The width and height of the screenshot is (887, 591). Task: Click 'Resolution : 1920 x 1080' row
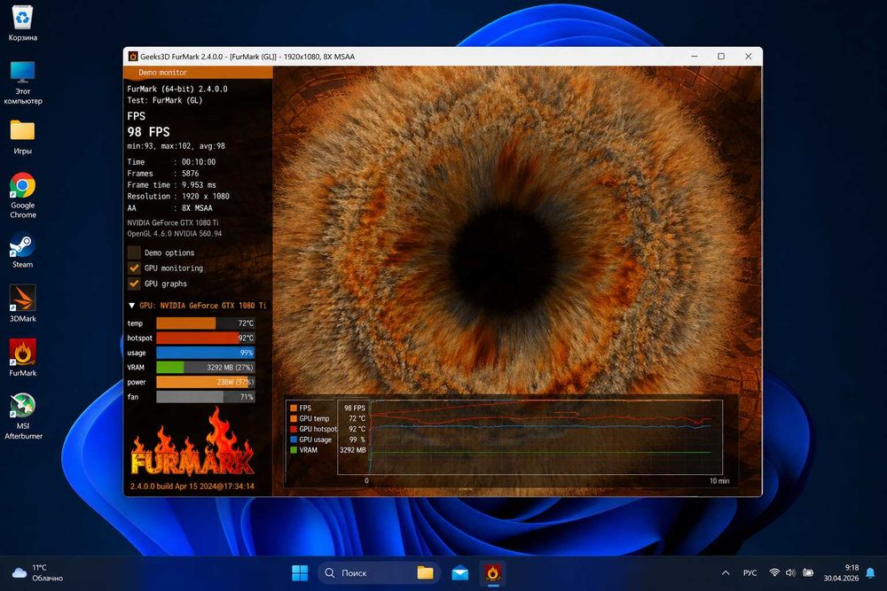[178, 196]
